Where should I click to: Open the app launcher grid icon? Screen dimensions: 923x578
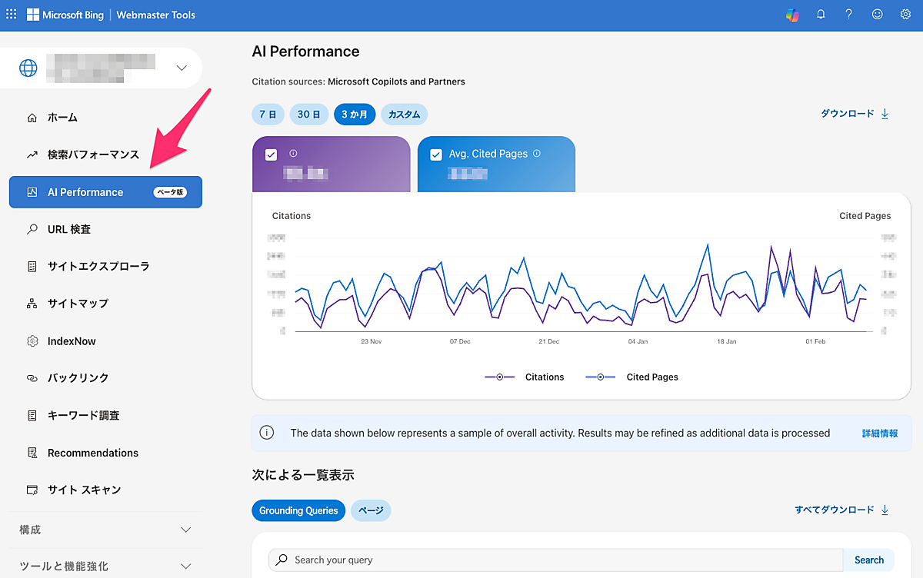(11, 15)
